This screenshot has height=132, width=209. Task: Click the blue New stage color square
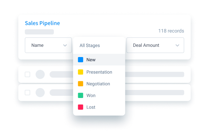(x=81, y=60)
